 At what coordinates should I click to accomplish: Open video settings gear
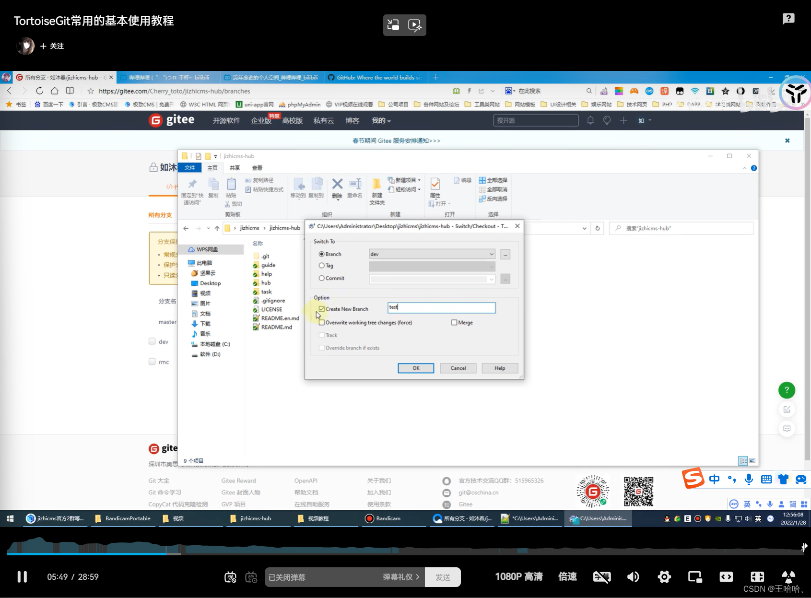pos(664,576)
